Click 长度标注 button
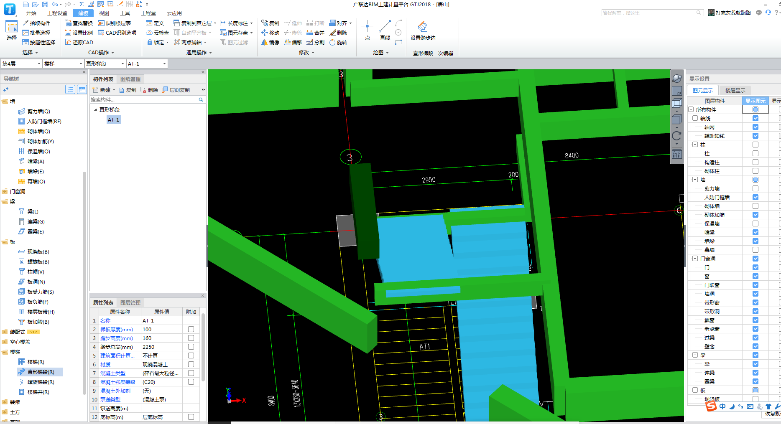Screen dimensions: 781x424 coord(236,23)
